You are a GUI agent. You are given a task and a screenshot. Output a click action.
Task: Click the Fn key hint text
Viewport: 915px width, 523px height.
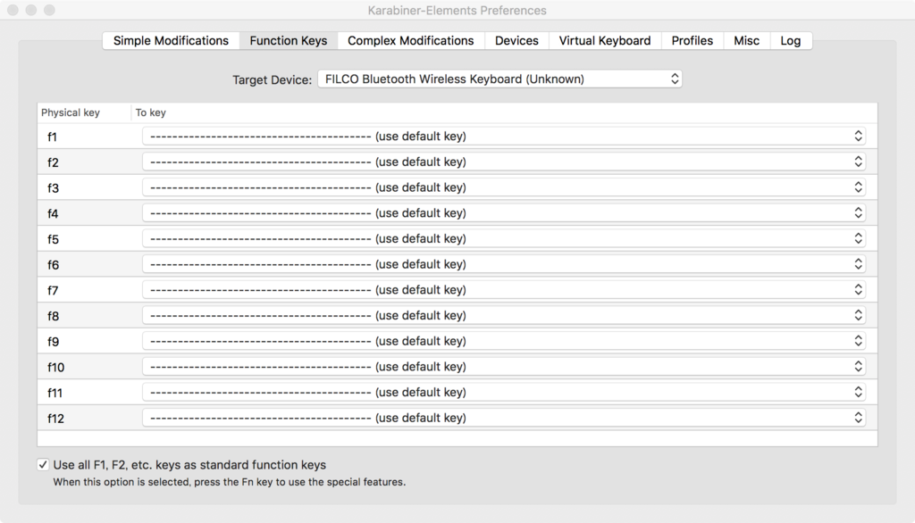point(230,482)
